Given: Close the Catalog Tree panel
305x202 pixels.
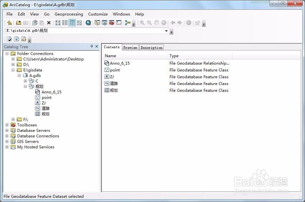Looking at the screenshot, I should click(x=97, y=47).
